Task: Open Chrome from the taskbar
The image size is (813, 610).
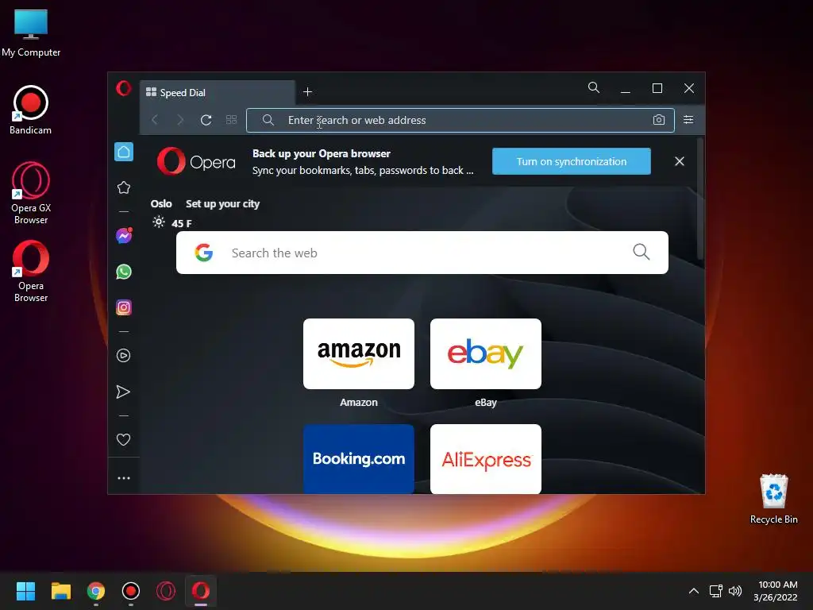Action: [x=96, y=591]
